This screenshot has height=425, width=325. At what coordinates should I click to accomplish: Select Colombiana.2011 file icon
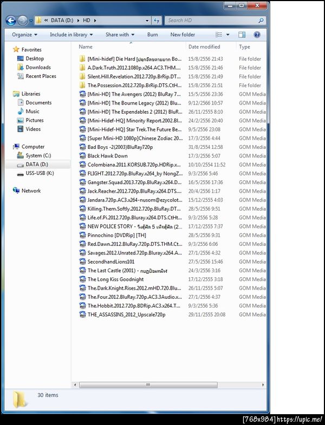coord(82,165)
